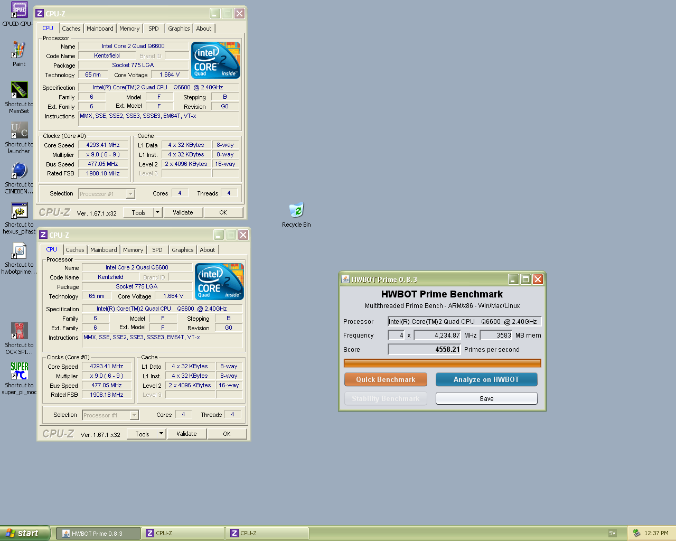Launch the MemSet shortcut icon
The width and height of the screenshot is (676, 541).
pos(19,90)
